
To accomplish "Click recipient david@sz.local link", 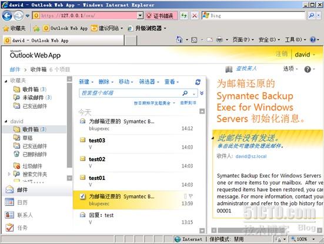I will [251, 156].
